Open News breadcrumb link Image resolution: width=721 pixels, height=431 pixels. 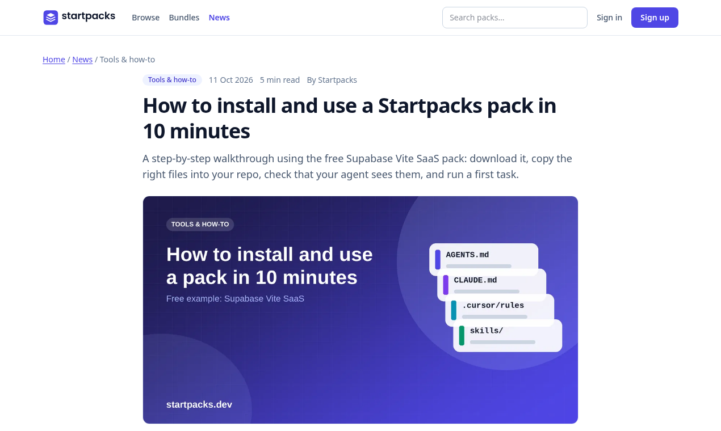82,60
